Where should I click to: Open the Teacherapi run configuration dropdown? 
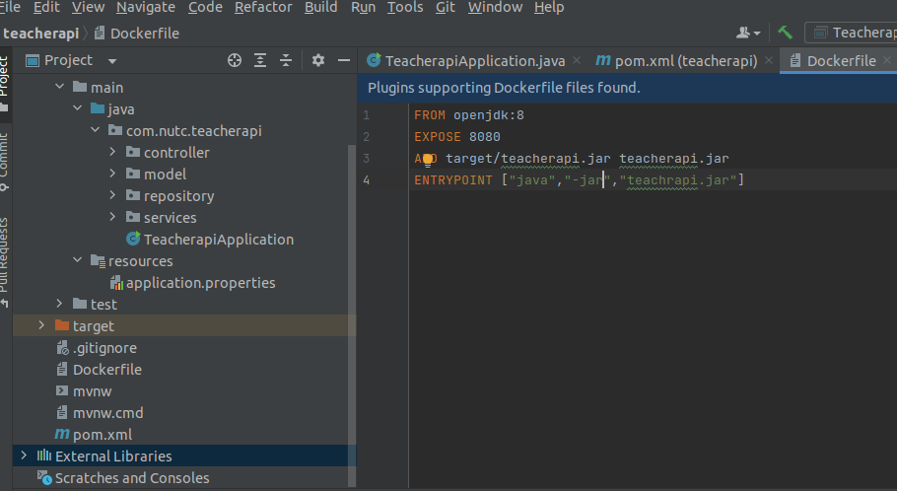pos(853,33)
